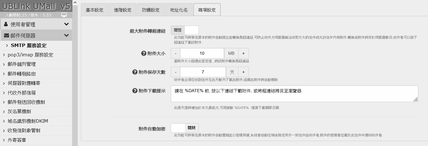
Task: Open pop3/imap 服務設定 in sidebar
Action: pos(30,55)
